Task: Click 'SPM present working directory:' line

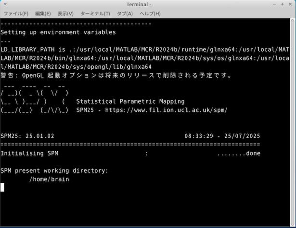Action: tap(54, 170)
